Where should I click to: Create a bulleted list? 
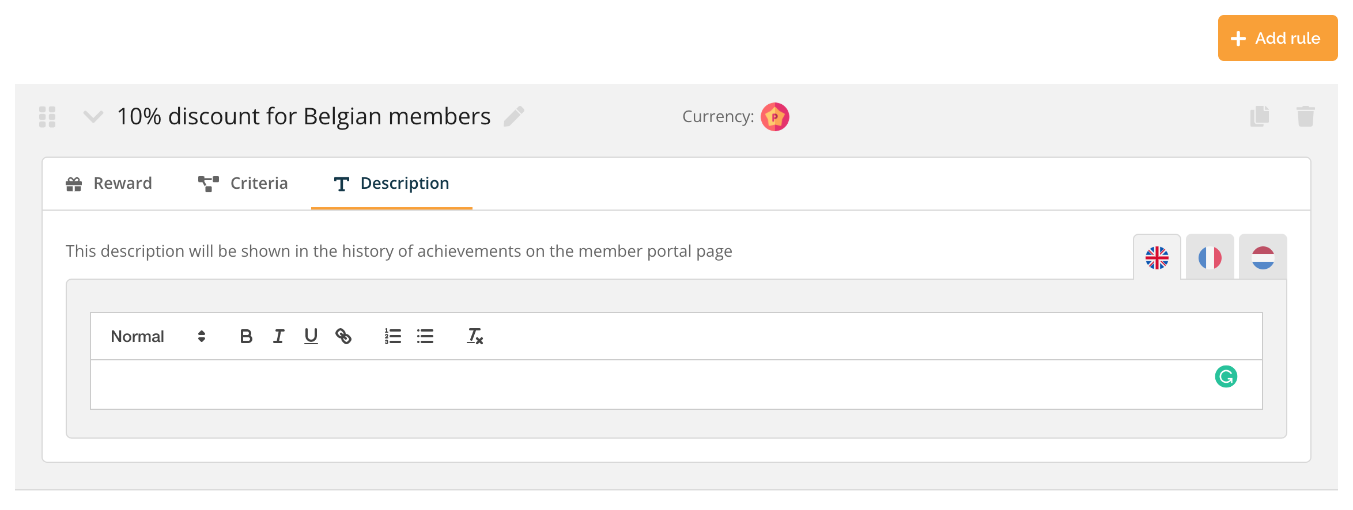click(425, 336)
